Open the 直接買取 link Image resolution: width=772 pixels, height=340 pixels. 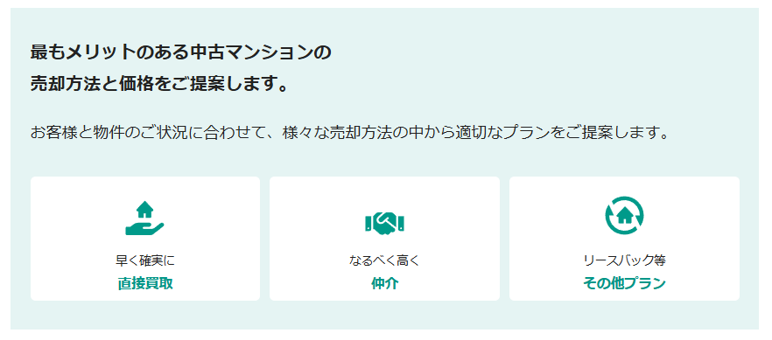point(145,283)
